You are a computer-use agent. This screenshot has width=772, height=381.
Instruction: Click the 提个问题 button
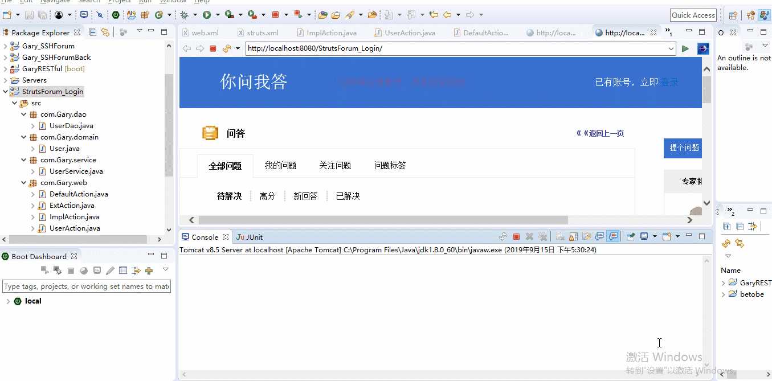(x=683, y=148)
